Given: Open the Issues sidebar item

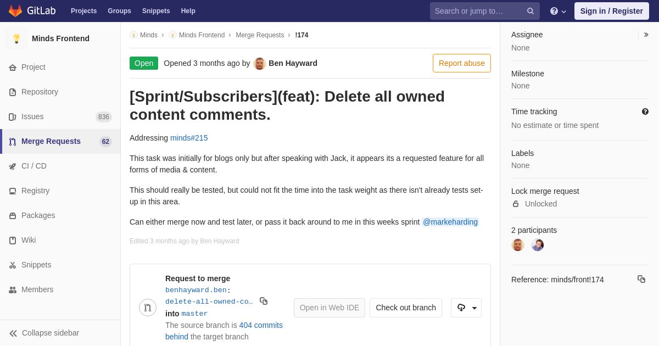Looking at the screenshot, I should pos(32,116).
